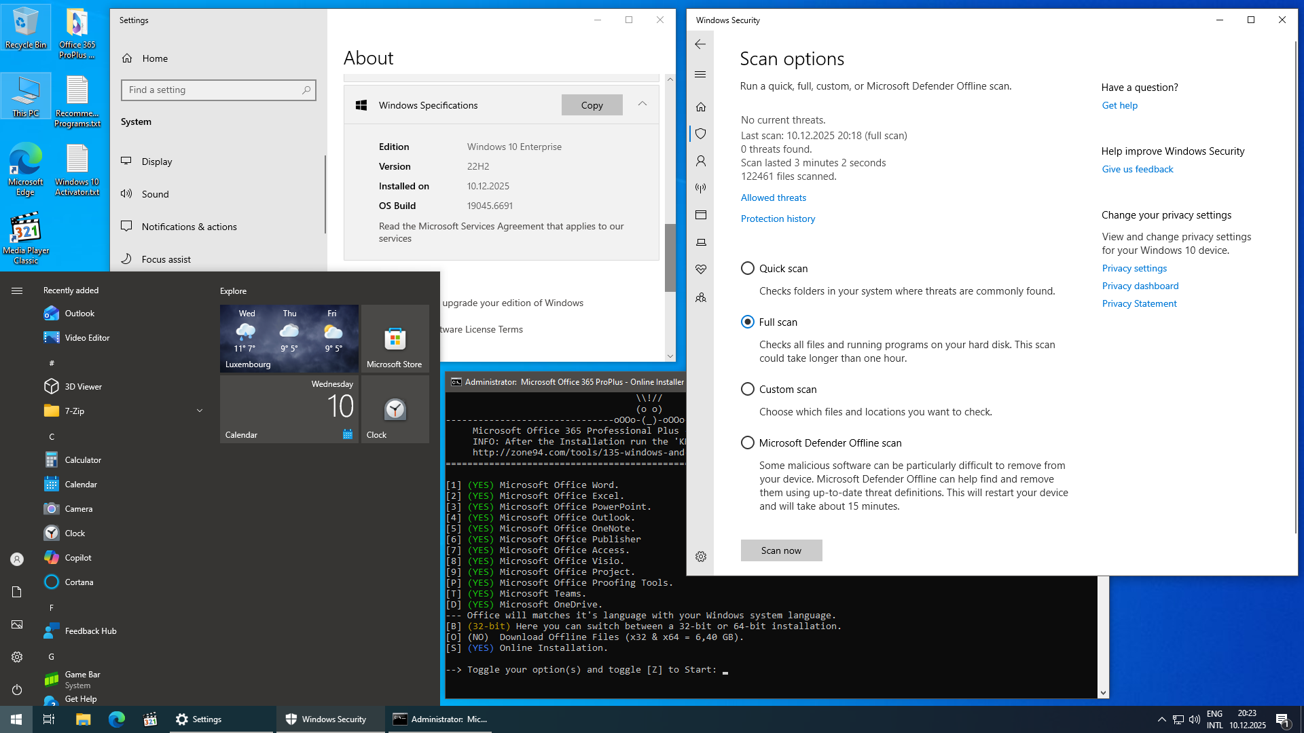This screenshot has width=1304, height=733.
Task: Open Family options from Windows Security sidebar
Action: pyautogui.click(x=701, y=297)
